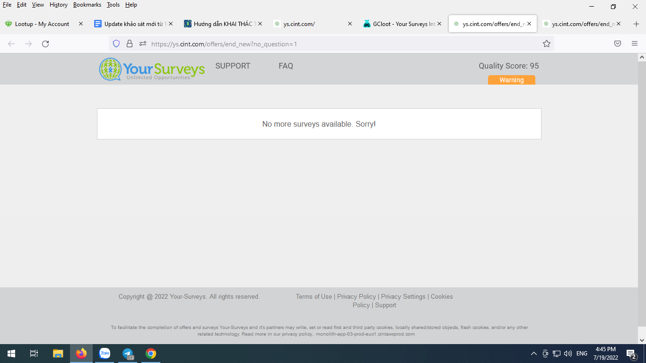Open the File menu

pos(7,5)
